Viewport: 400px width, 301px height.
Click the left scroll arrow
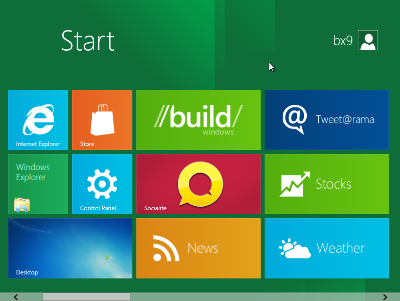tap(16, 297)
